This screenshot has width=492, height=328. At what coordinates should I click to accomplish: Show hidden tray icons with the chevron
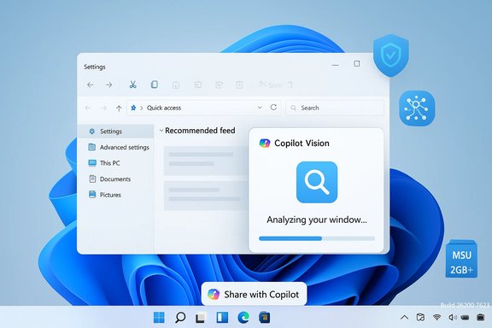click(x=405, y=318)
